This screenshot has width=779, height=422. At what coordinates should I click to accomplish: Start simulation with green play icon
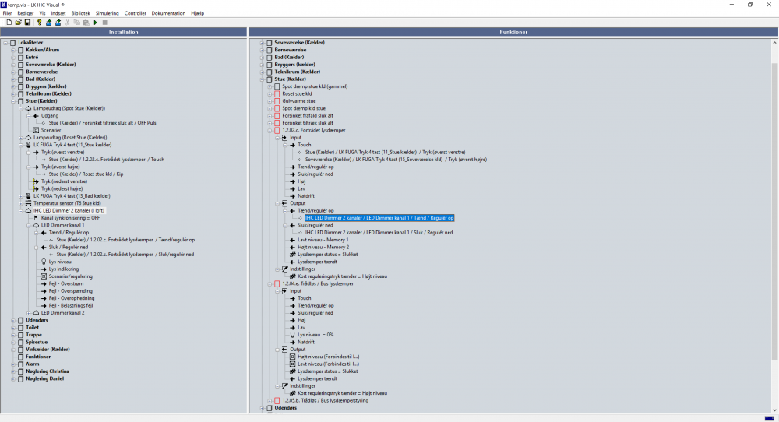coord(95,23)
